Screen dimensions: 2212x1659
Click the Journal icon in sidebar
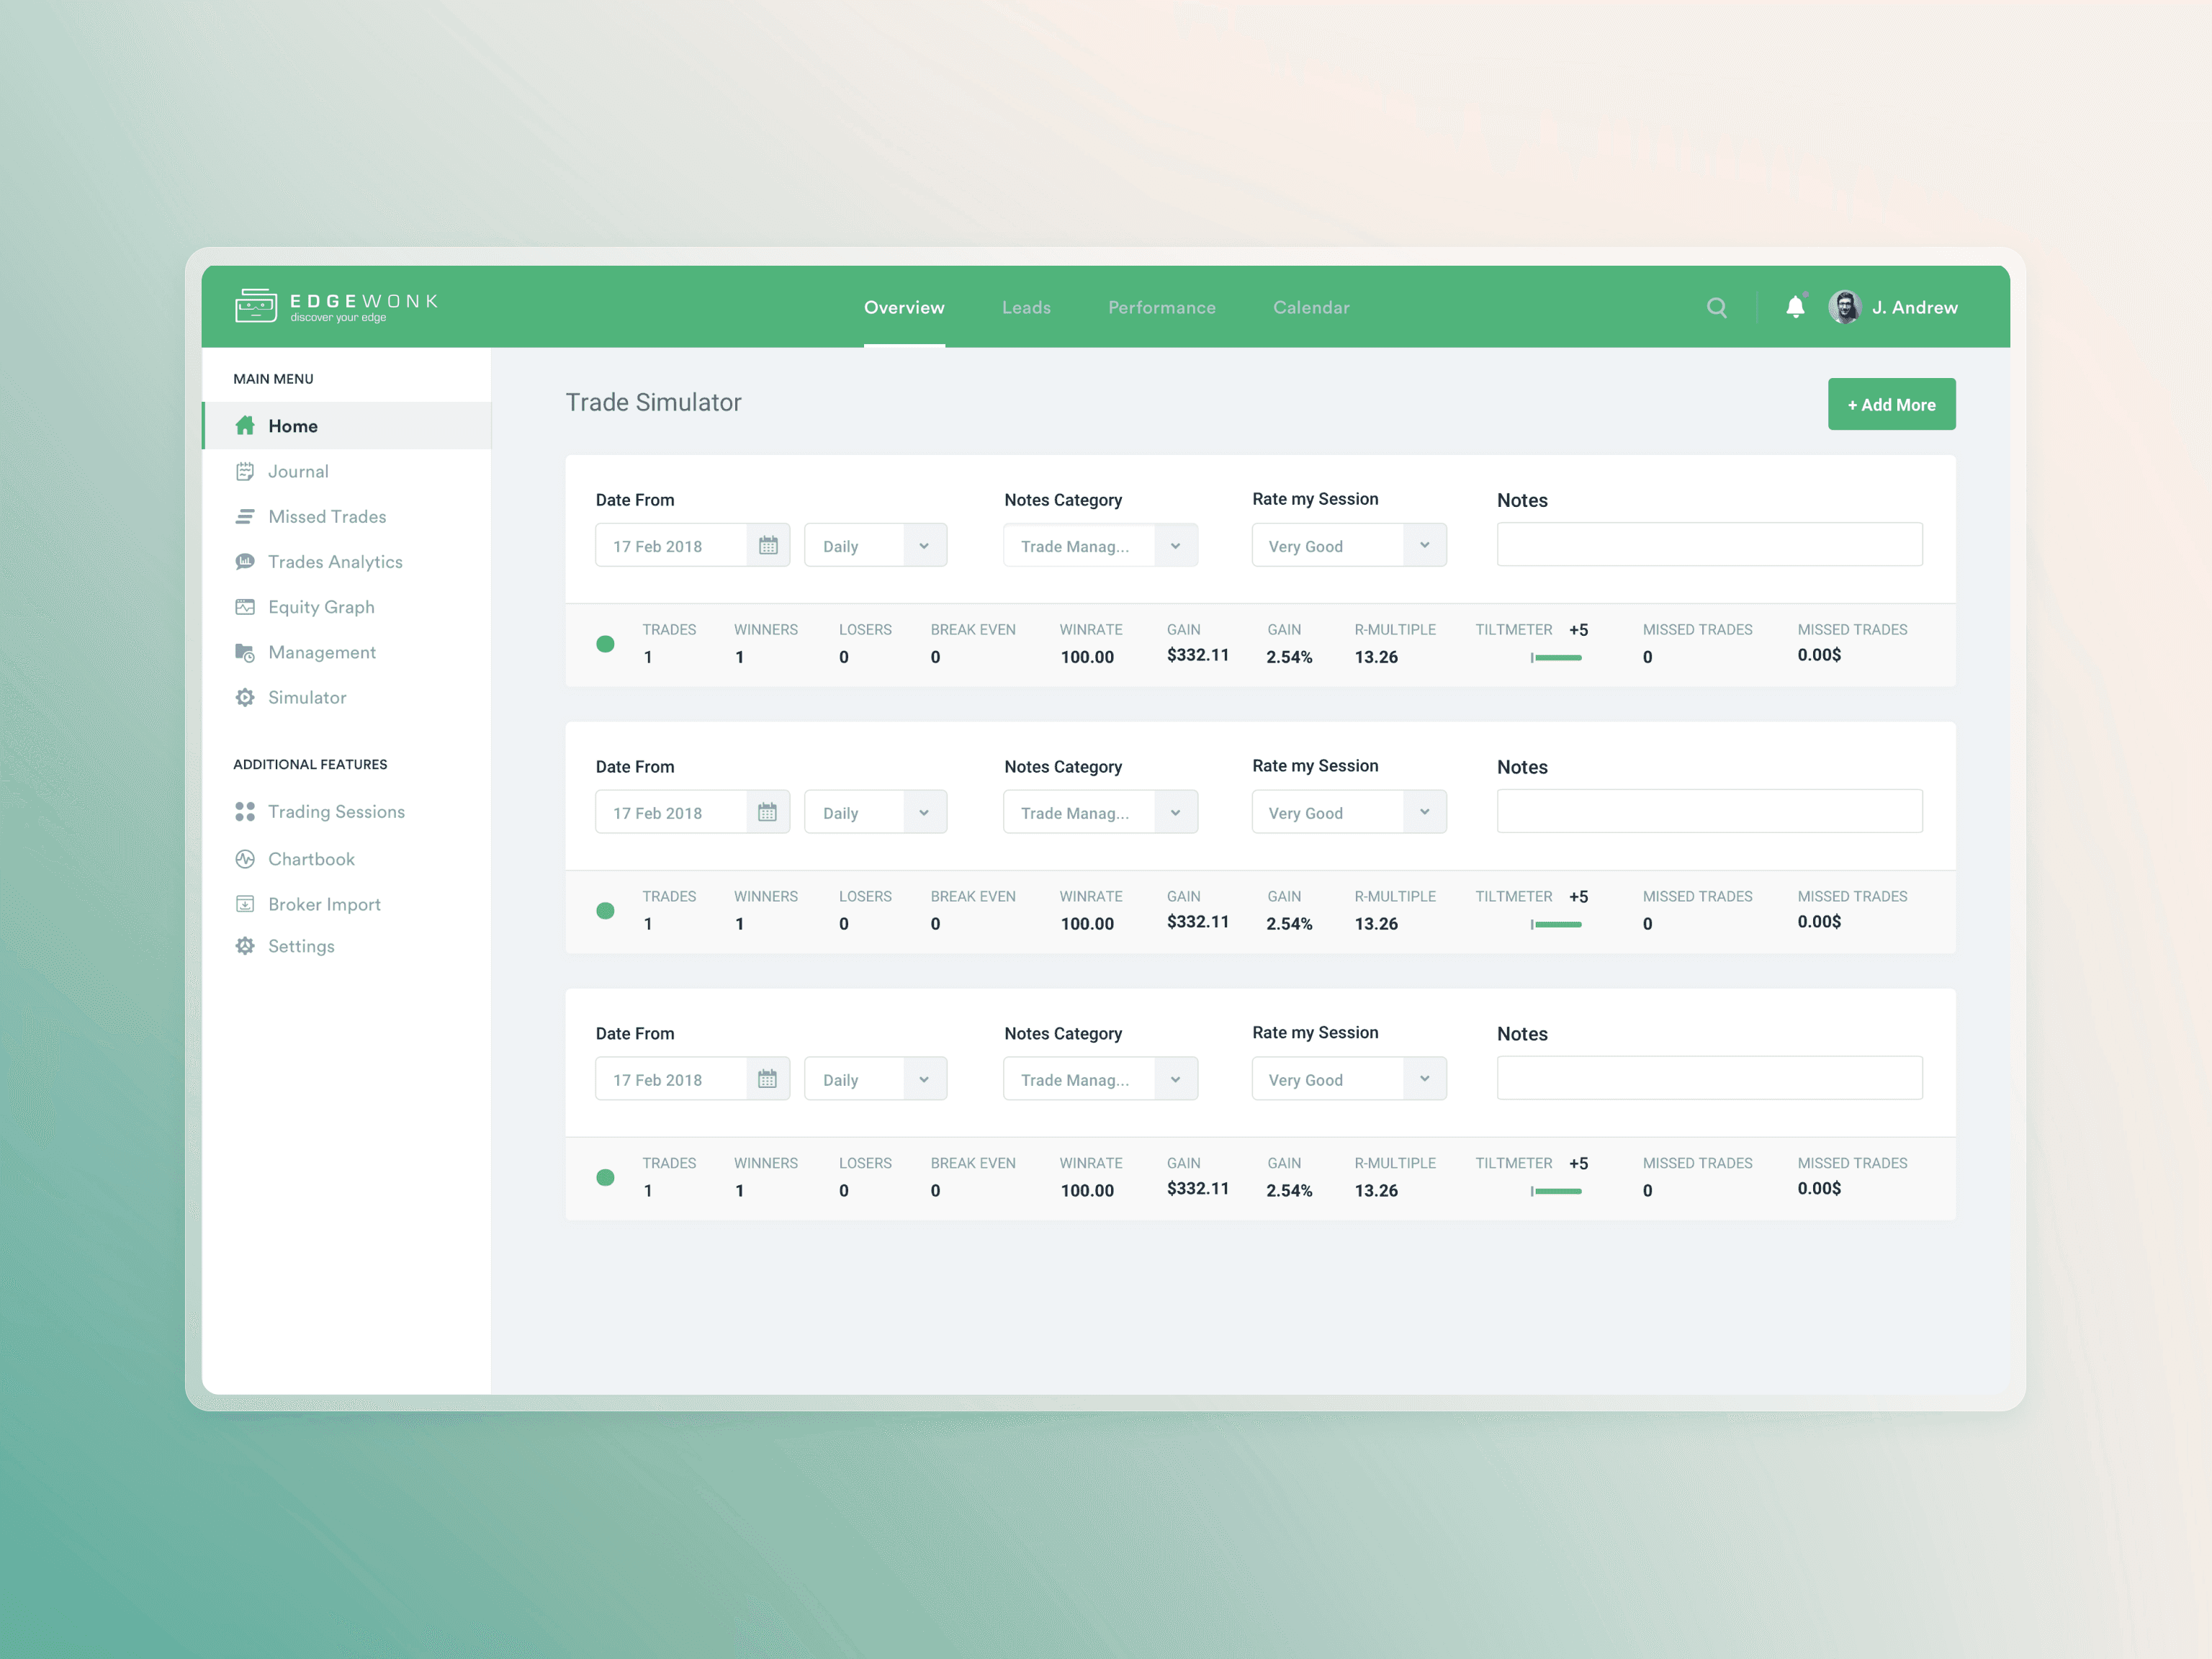pyautogui.click(x=245, y=471)
